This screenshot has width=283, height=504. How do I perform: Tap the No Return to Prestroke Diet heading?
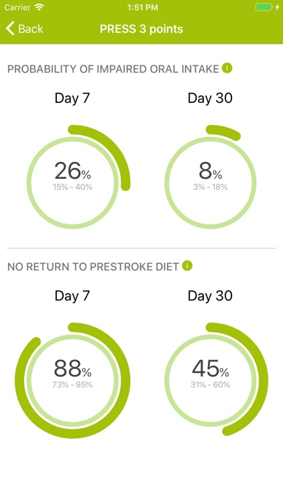[x=93, y=267]
